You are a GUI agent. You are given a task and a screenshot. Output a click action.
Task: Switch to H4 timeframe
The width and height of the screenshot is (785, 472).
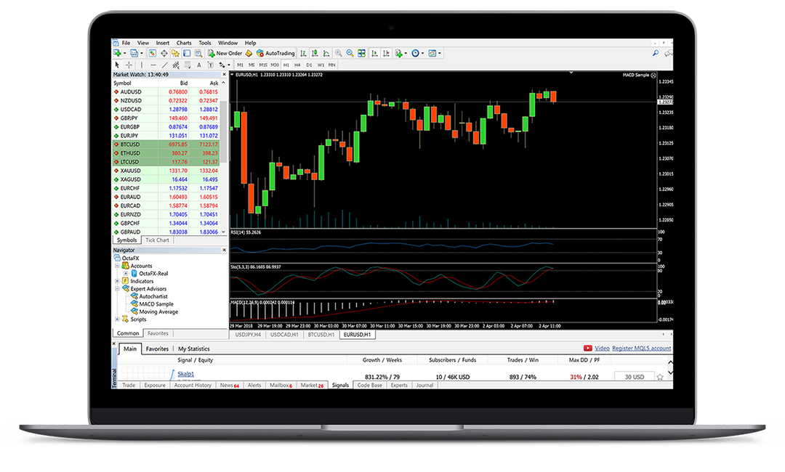(x=297, y=65)
